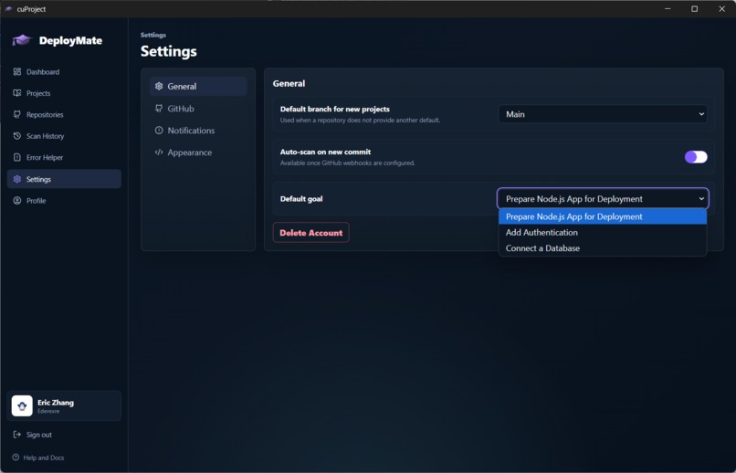Click the Notifications alert icon
The width and height of the screenshot is (736, 473).
click(x=159, y=131)
